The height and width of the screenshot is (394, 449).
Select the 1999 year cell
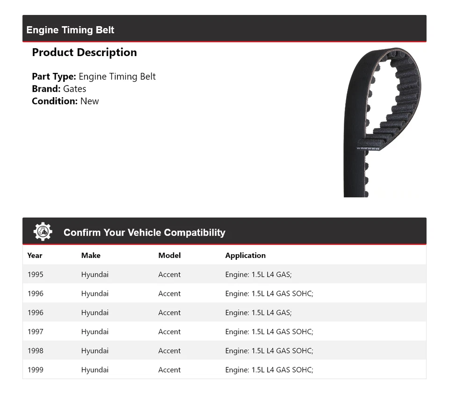pyautogui.click(x=35, y=370)
